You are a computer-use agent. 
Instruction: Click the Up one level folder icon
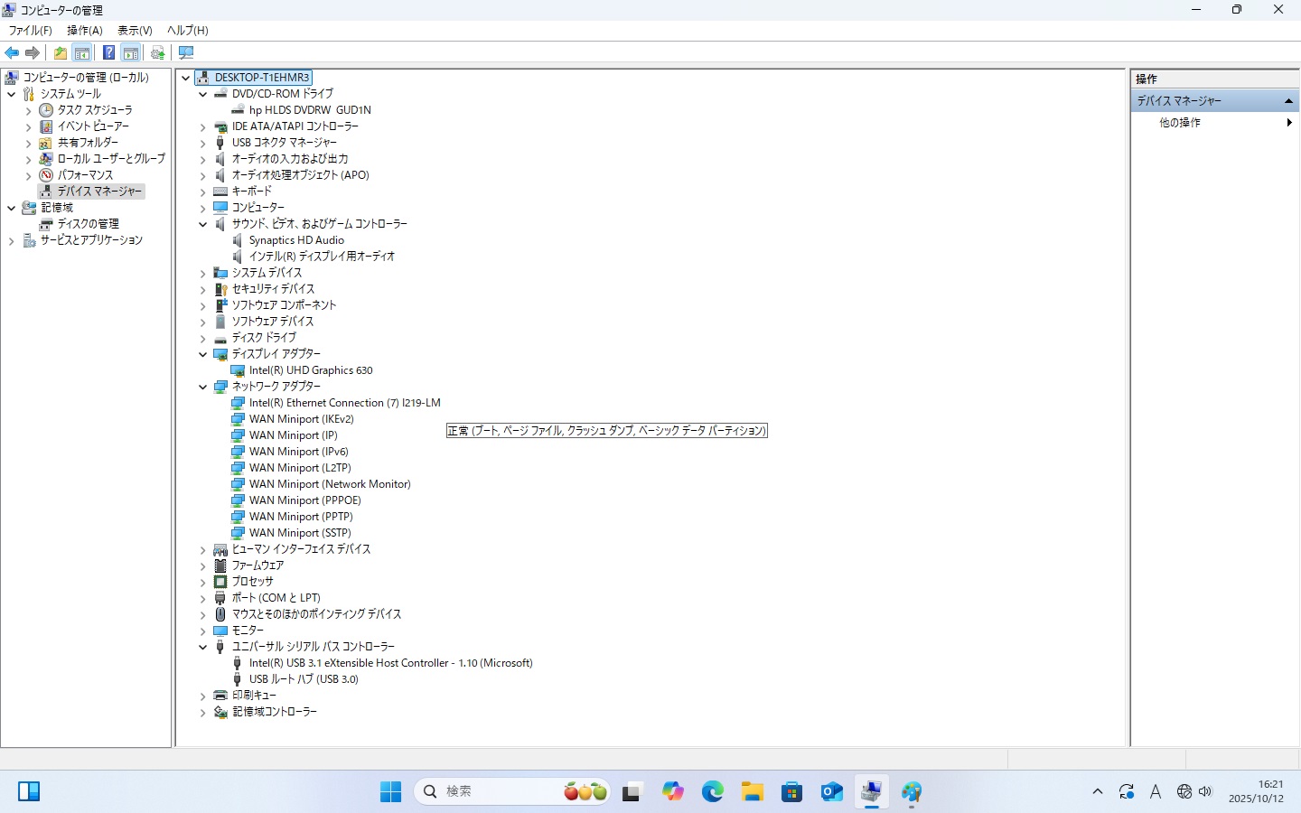coord(61,52)
